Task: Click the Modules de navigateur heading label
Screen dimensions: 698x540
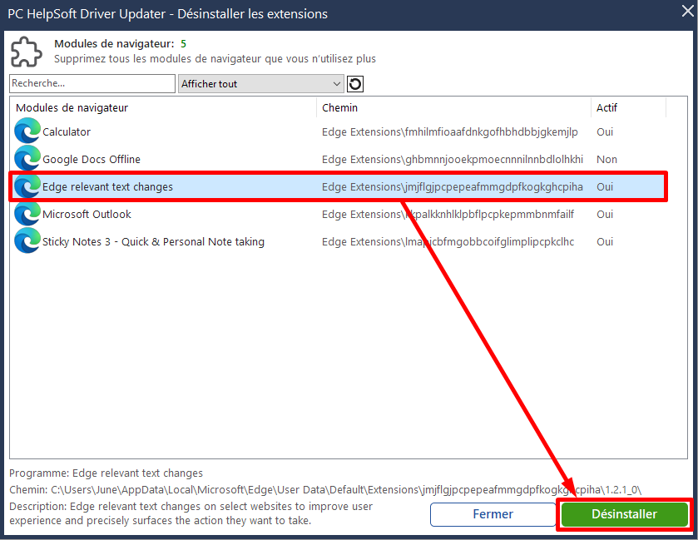Action: (x=114, y=43)
